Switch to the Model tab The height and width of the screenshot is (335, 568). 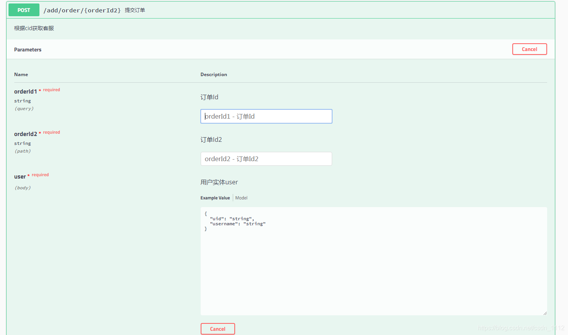[x=241, y=198]
